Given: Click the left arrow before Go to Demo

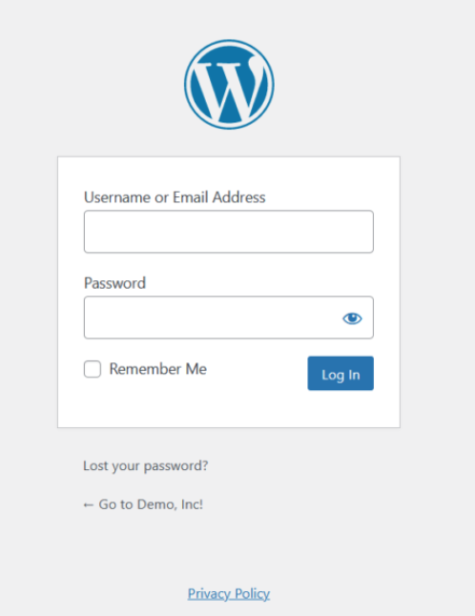Looking at the screenshot, I should [88, 504].
